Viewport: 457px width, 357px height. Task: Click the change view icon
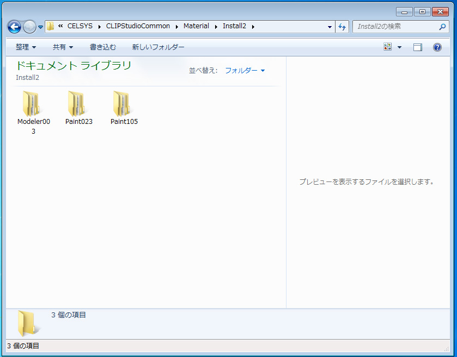pos(388,47)
